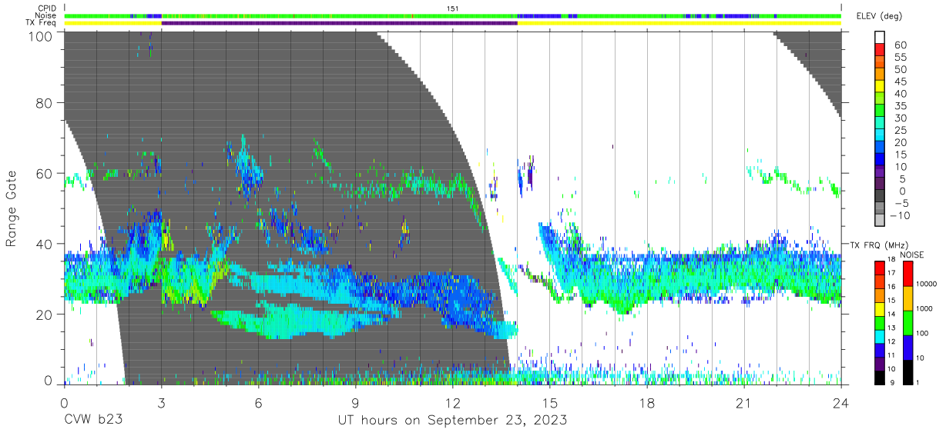Click the red segment of the ELEV colorbar
946x436 pixels.
(881, 48)
